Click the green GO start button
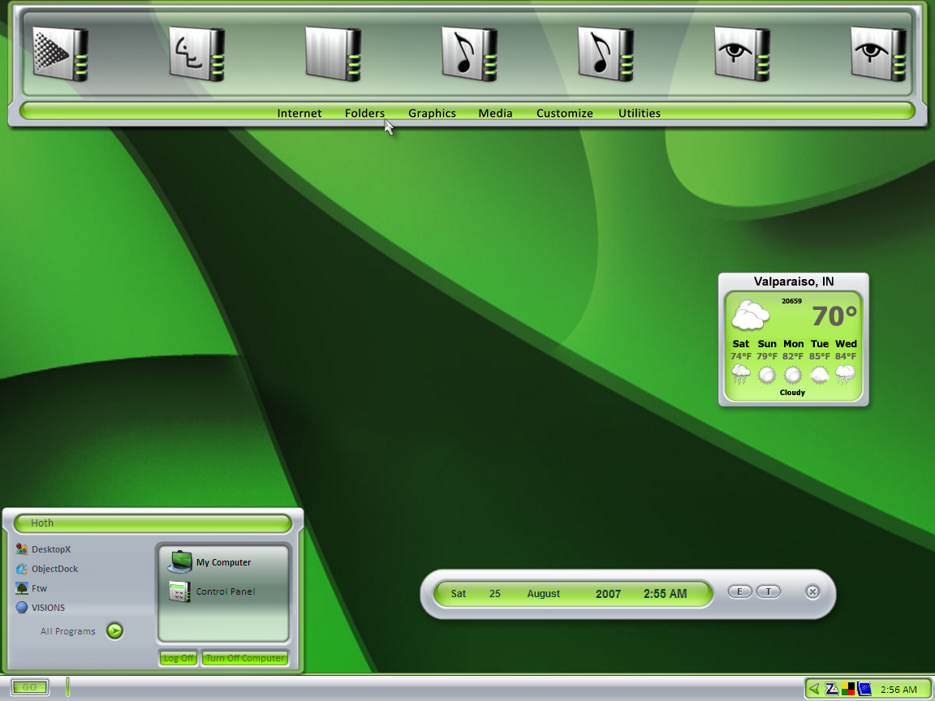This screenshot has height=701, width=935. [30, 687]
